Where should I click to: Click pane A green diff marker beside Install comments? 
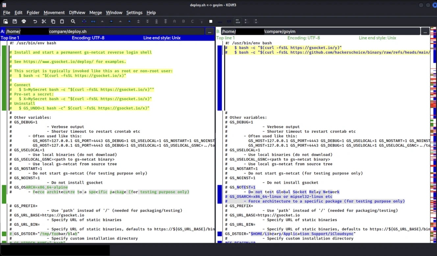[4, 78]
